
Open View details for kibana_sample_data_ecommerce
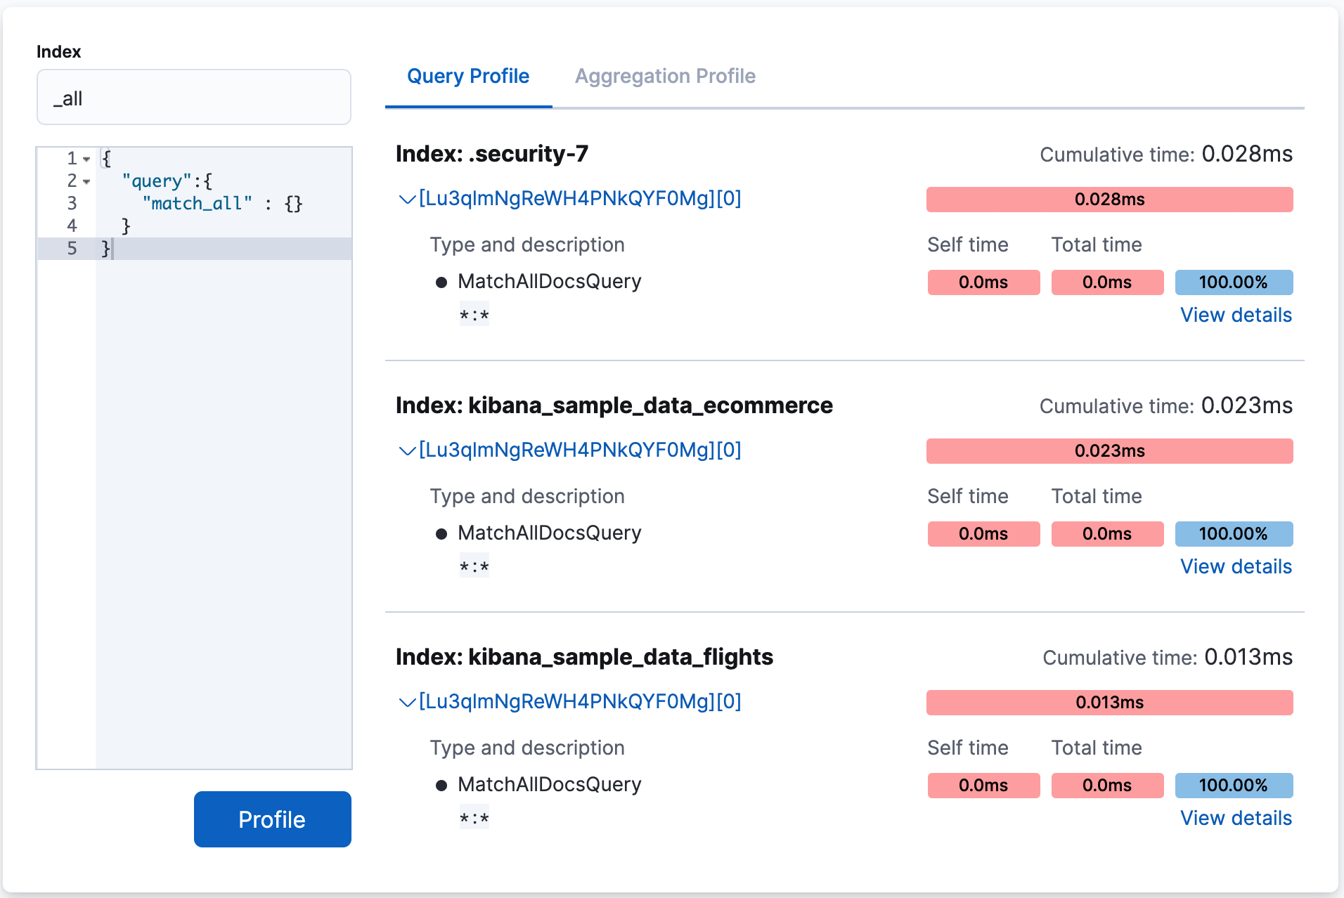1235,566
